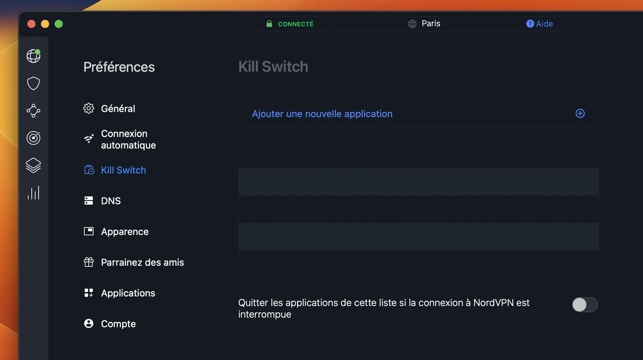Click the blue question mark help icon
Viewport: 643px width, 360px height.
click(530, 24)
